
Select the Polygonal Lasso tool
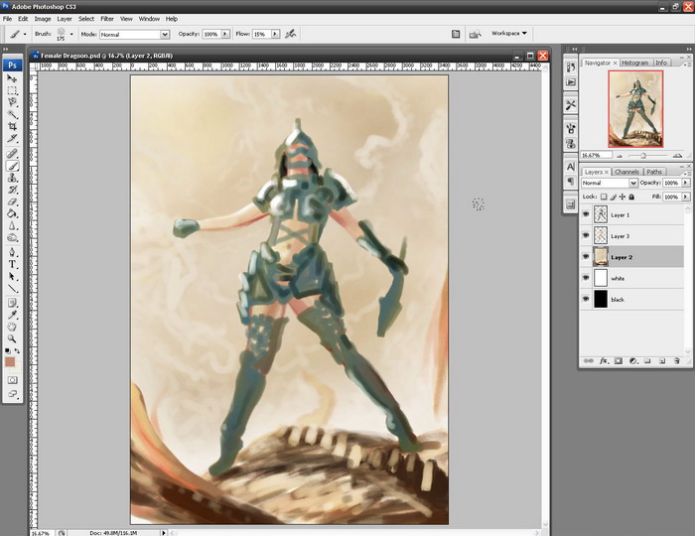[x=12, y=102]
